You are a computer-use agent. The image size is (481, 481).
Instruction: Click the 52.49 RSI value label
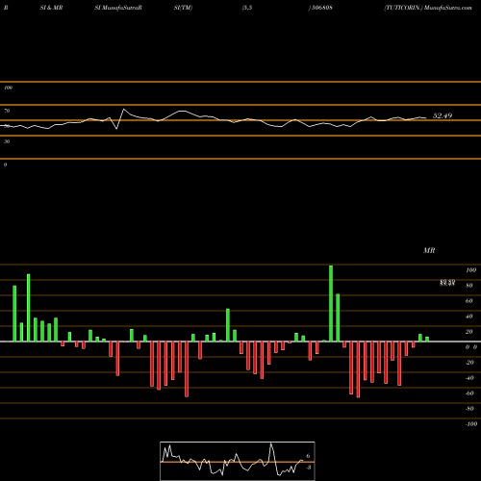point(443,115)
